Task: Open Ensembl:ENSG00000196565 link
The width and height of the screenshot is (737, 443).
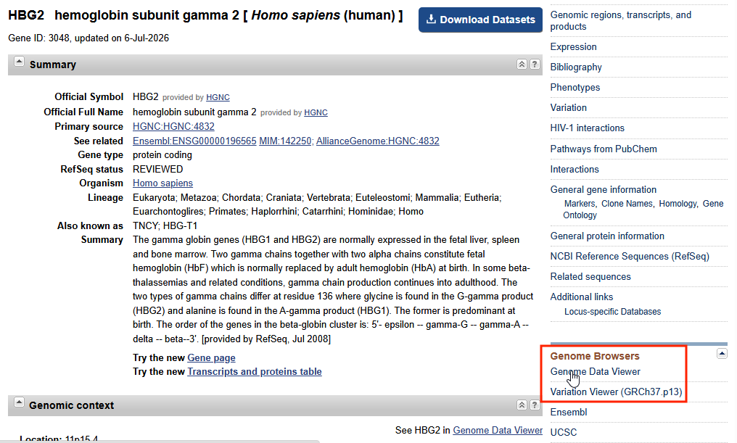Action: point(194,141)
